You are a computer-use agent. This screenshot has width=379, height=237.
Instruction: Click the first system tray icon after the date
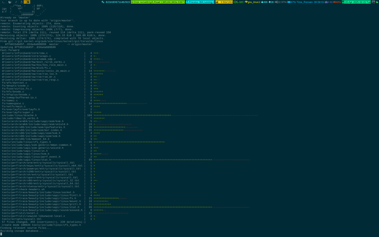click(373, 2)
